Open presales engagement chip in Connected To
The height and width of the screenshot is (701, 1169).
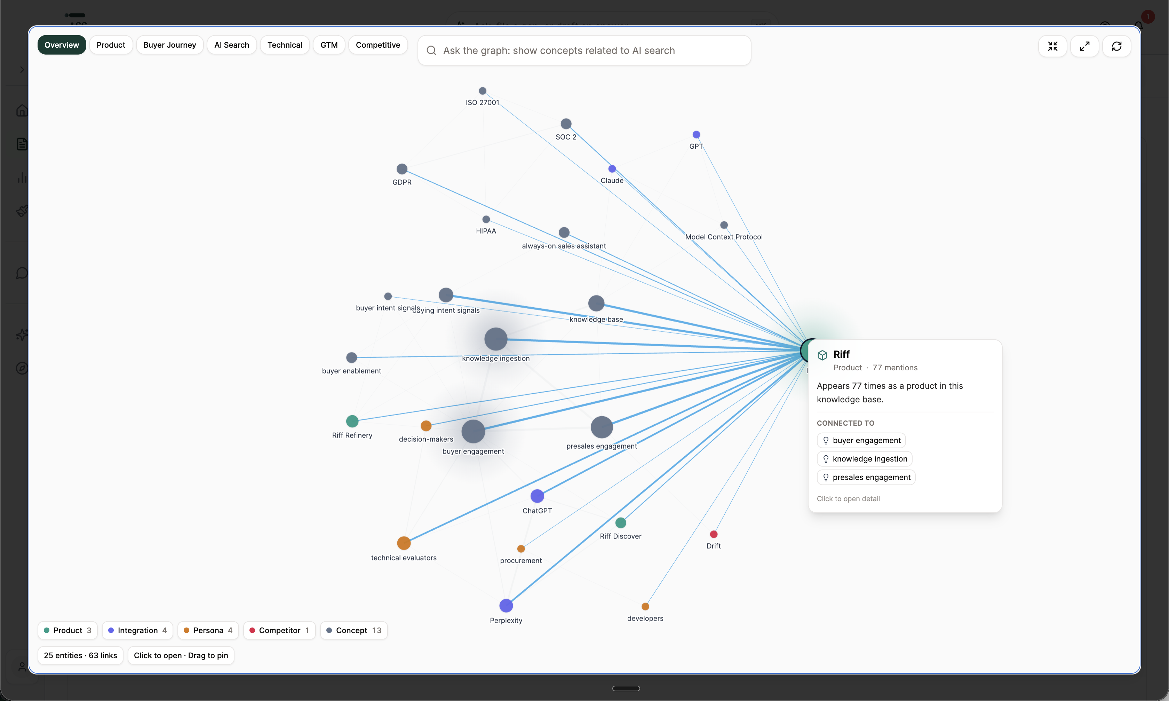[x=866, y=477]
